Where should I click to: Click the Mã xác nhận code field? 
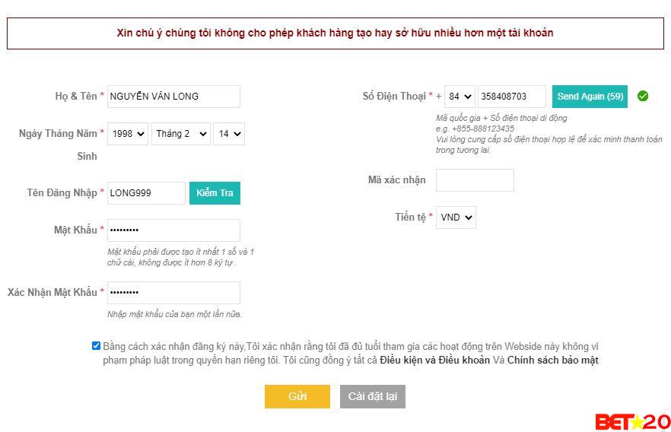475,180
